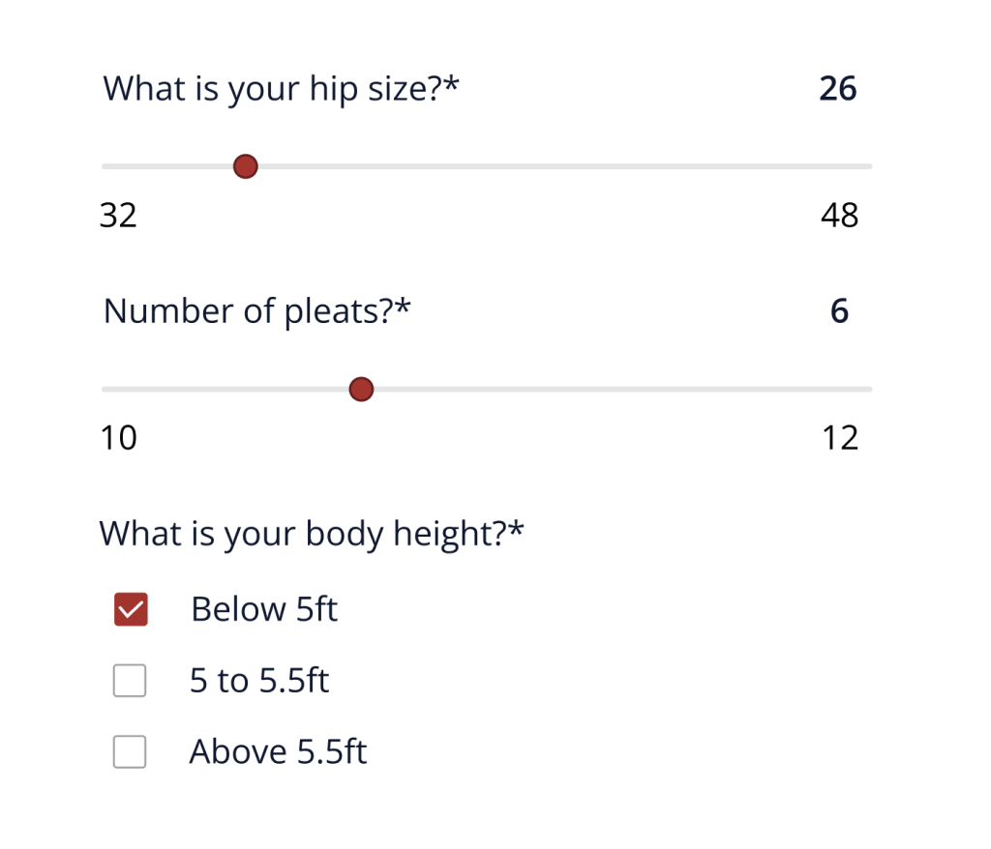Click the "What is your hip size?" question

(281, 89)
